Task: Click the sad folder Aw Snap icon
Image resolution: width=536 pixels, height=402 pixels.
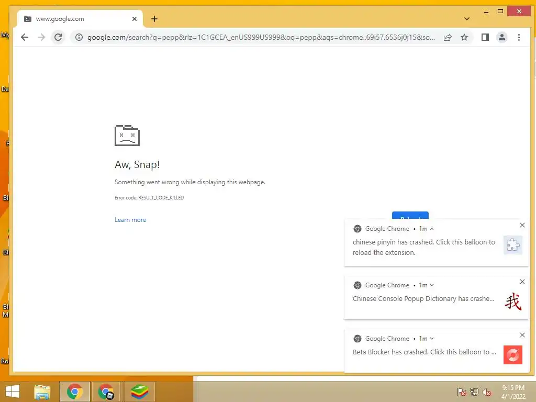Action: click(127, 136)
